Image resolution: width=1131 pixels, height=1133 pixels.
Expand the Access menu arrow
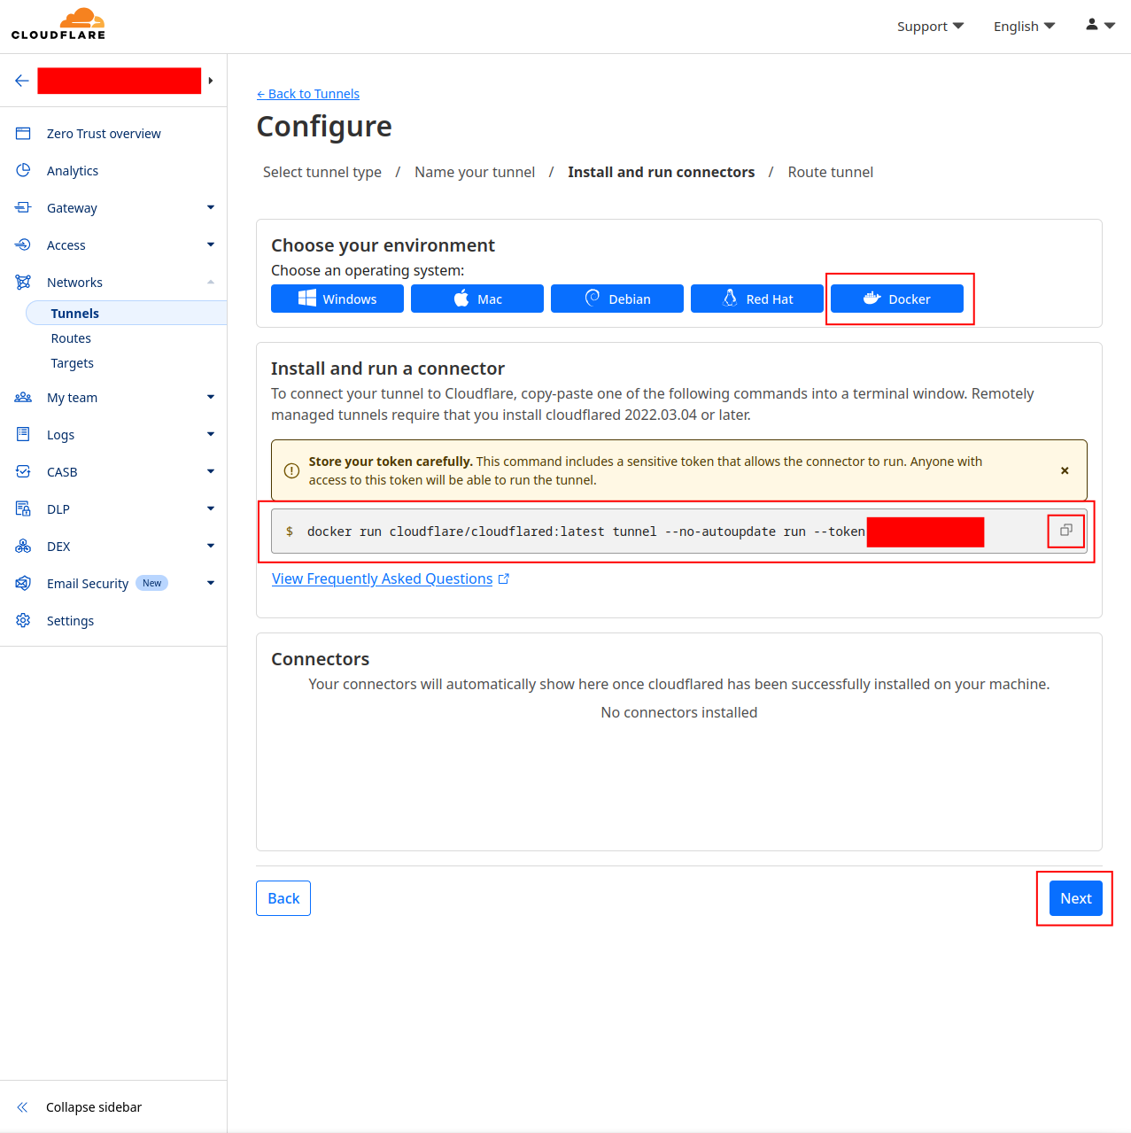click(211, 244)
